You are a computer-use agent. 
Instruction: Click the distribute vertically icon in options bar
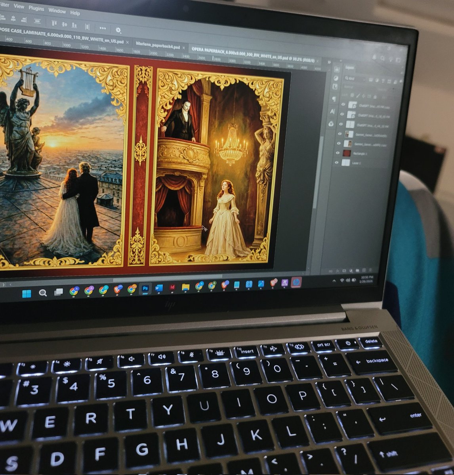pyautogui.click(x=37, y=21)
